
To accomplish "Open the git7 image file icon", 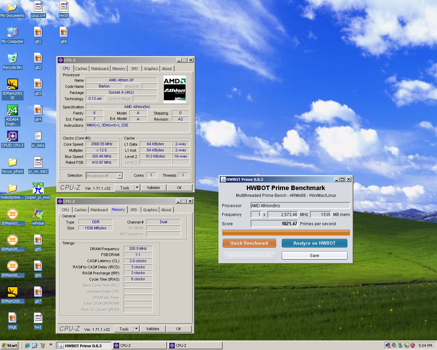I will click(x=38, y=295).
